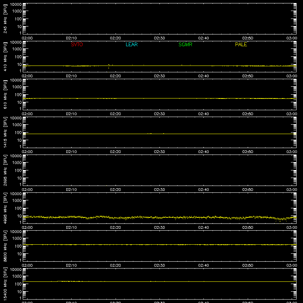Click 03:00 tick label below 2695 MHz panel
303x303 pixels.
(x=292, y=190)
